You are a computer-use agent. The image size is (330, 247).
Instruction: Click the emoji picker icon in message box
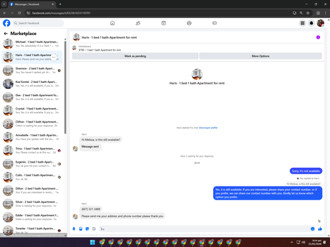(x=313, y=229)
